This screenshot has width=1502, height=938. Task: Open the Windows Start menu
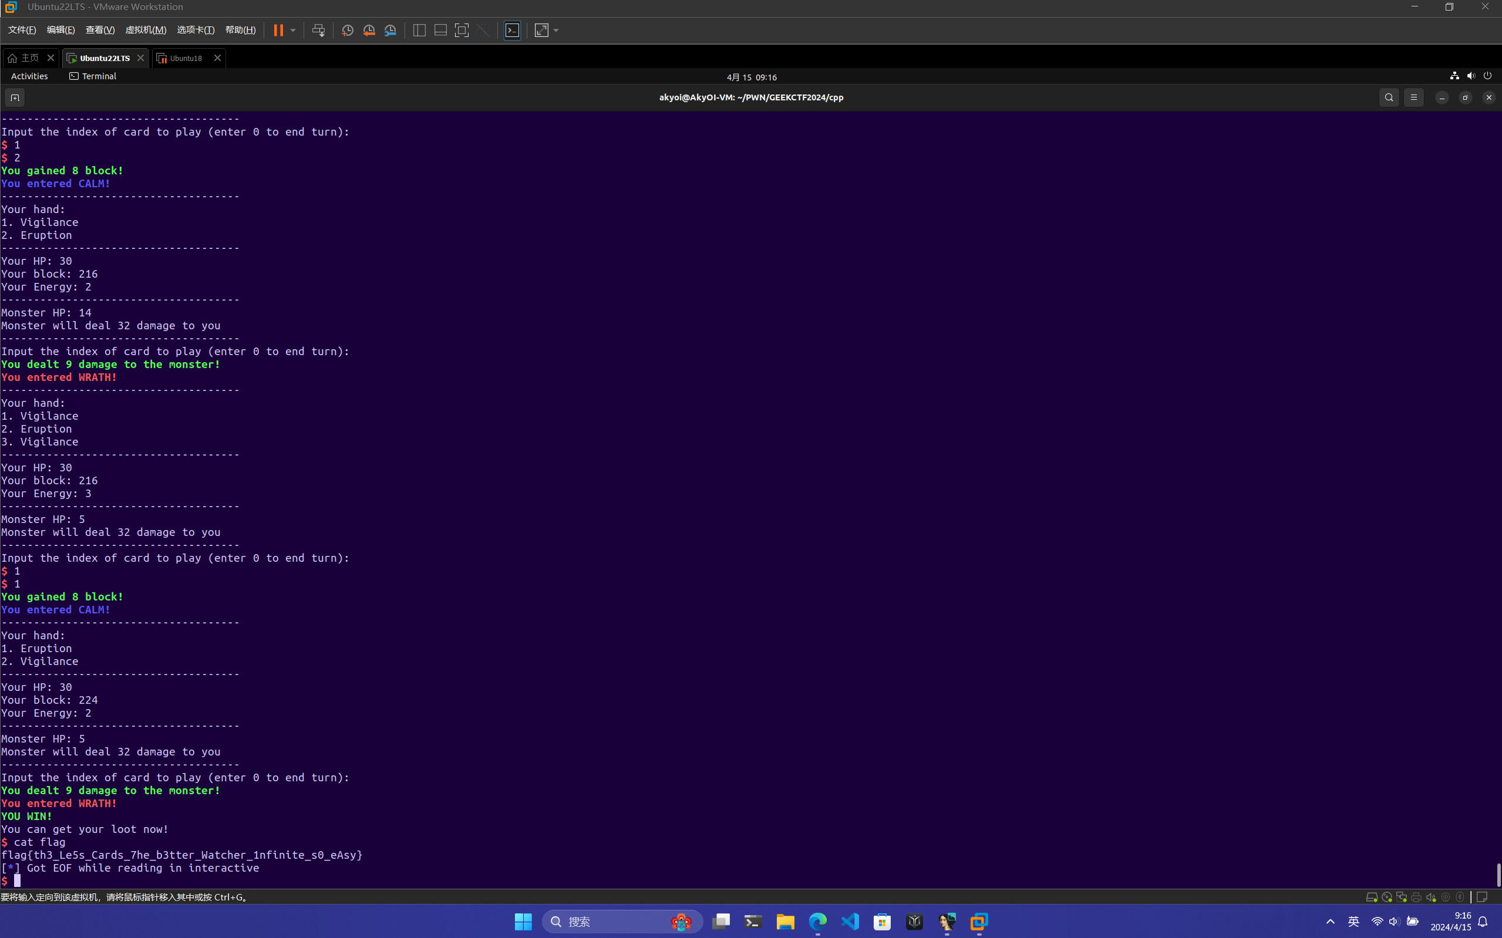point(523,922)
